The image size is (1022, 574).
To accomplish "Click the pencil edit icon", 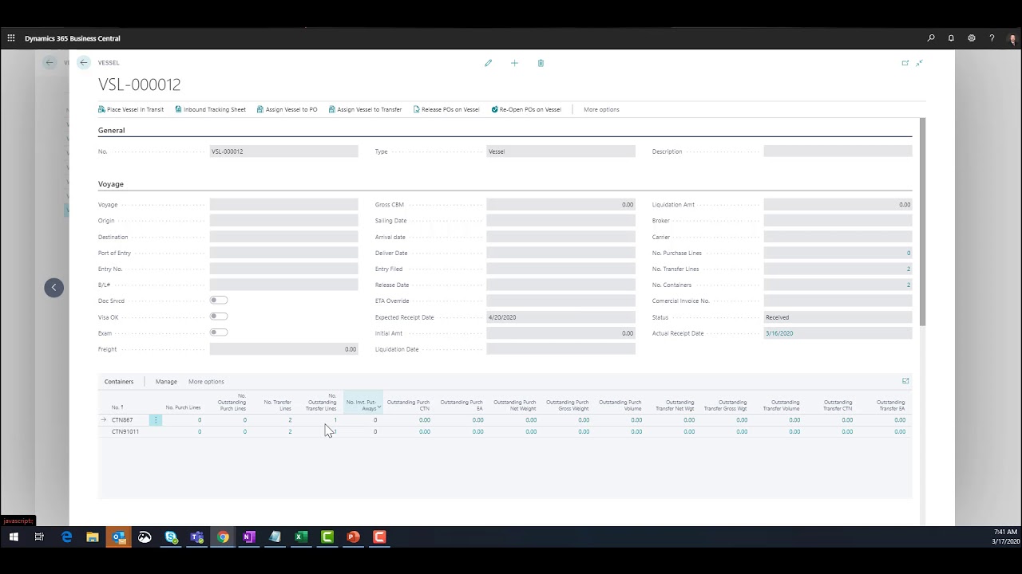I will point(489,63).
